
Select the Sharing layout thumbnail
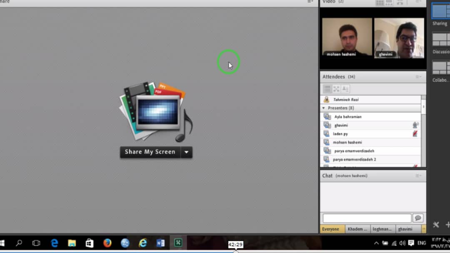[x=440, y=11]
